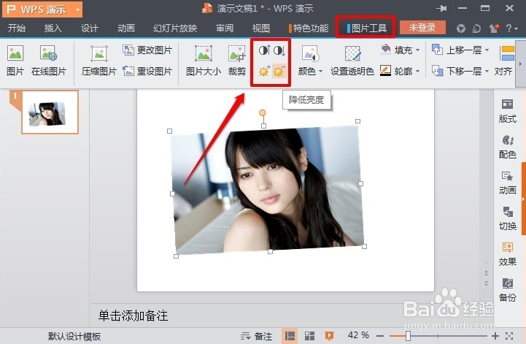
Task: Expand the WPS 演示 application menu arrow
Action: pyautogui.click(x=77, y=9)
